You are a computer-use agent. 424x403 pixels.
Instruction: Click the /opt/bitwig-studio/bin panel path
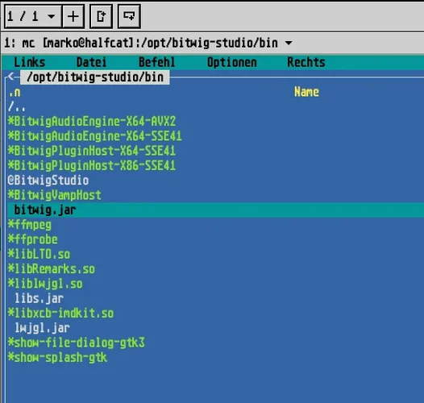coord(95,77)
